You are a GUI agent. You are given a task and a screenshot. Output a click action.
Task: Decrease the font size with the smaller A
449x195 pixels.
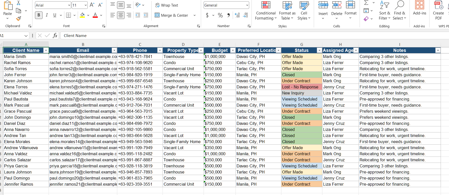pos(100,5)
